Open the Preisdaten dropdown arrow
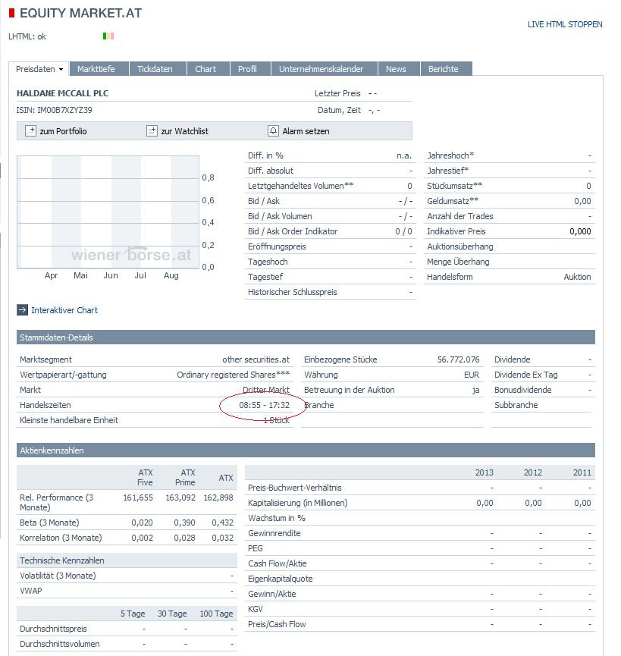This screenshot has height=656, width=621. click(61, 68)
